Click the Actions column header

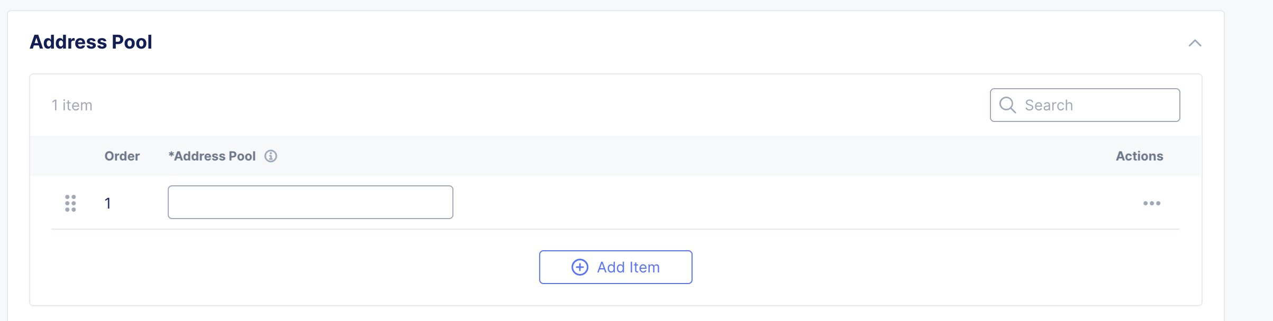[1139, 156]
